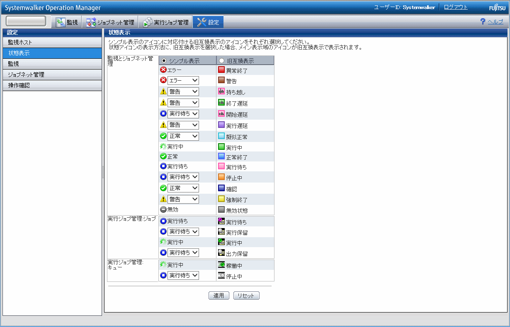Open the 実行待ち dropdown in the queue 停止中 row
The width and height of the screenshot is (510, 327).
click(183, 275)
